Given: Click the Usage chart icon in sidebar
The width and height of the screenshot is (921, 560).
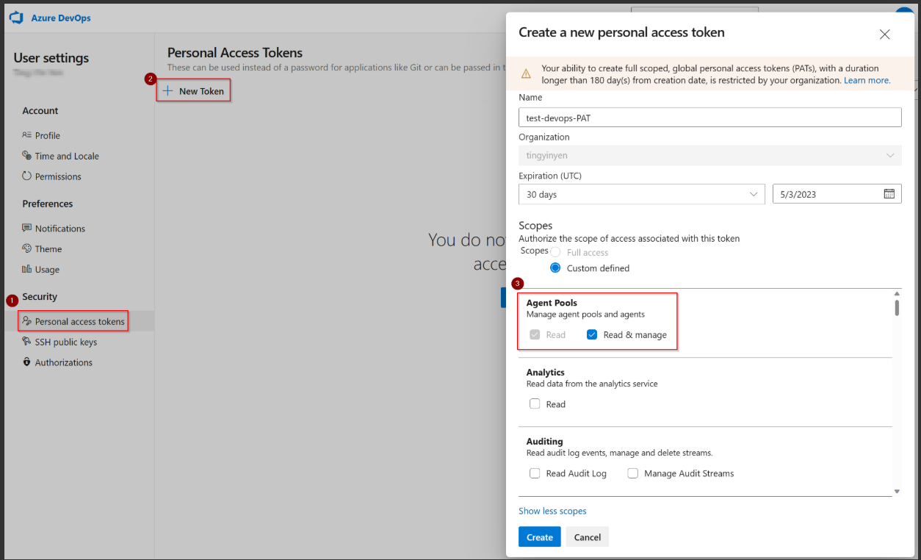Looking at the screenshot, I should 27,270.
